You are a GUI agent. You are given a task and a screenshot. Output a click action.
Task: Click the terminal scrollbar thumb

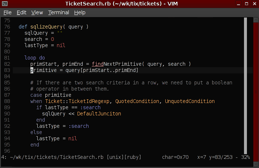pos(256,92)
